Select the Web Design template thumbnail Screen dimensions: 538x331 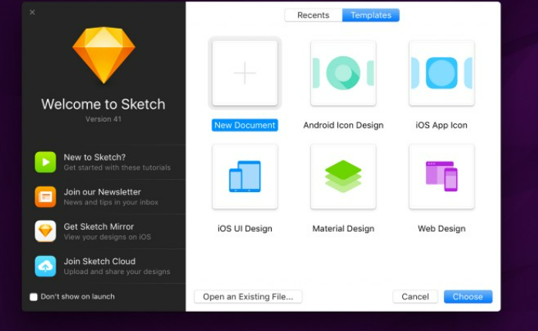click(442, 177)
